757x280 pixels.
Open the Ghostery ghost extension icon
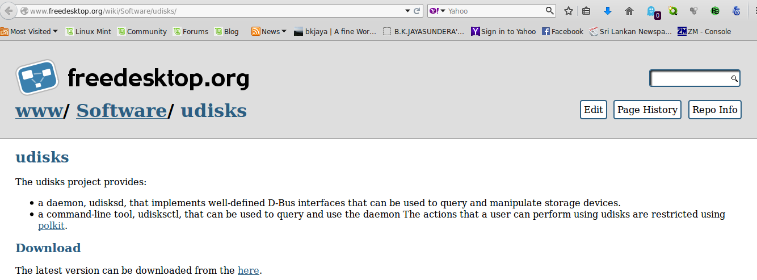653,11
